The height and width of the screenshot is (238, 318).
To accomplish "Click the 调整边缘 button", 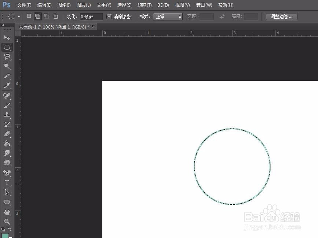I will [281, 16].
